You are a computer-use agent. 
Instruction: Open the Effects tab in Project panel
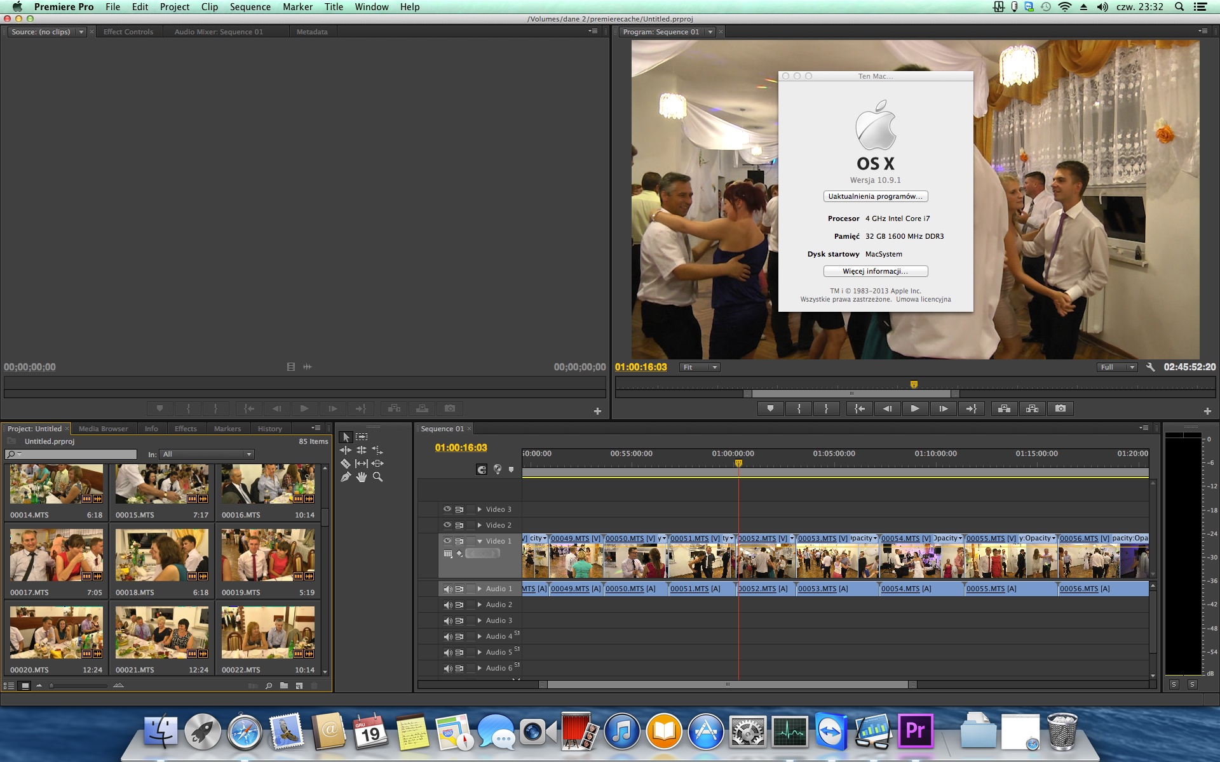point(186,429)
